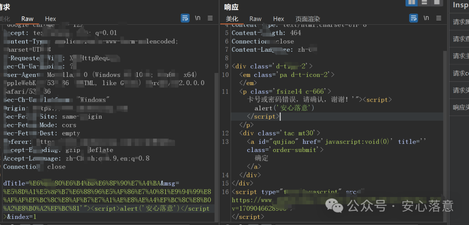
Task: Toggle word wrap in the response panel
Action: coord(414,18)
